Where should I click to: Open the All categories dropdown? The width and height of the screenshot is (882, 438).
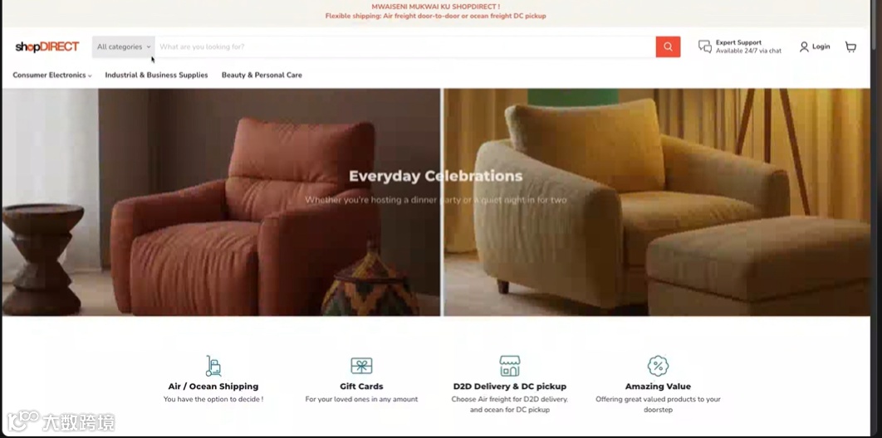pyautogui.click(x=124, y=46)
